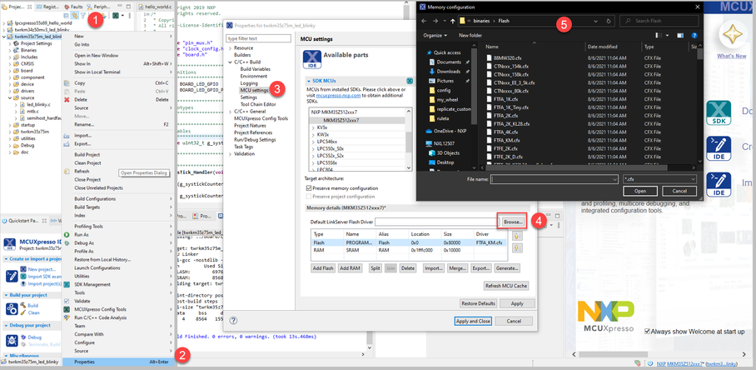Image resolution: width=756 pixels, height=370 pixels.
Task: Open led_blinky.c in Project Explorer
Action: pos(39,104)
